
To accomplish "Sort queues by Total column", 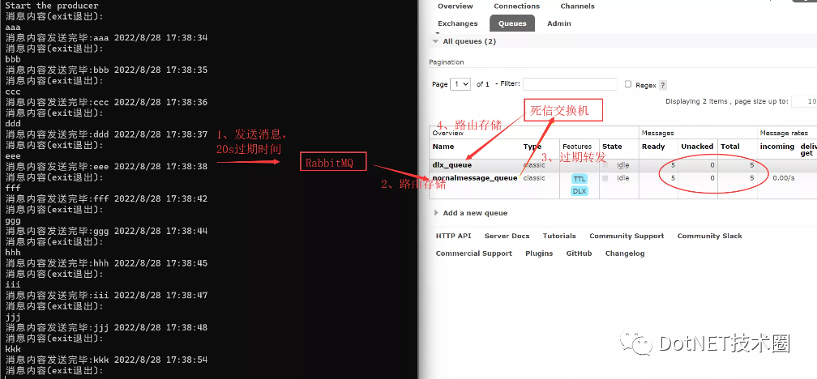I will pyautogui.click(x=730, y=147).
